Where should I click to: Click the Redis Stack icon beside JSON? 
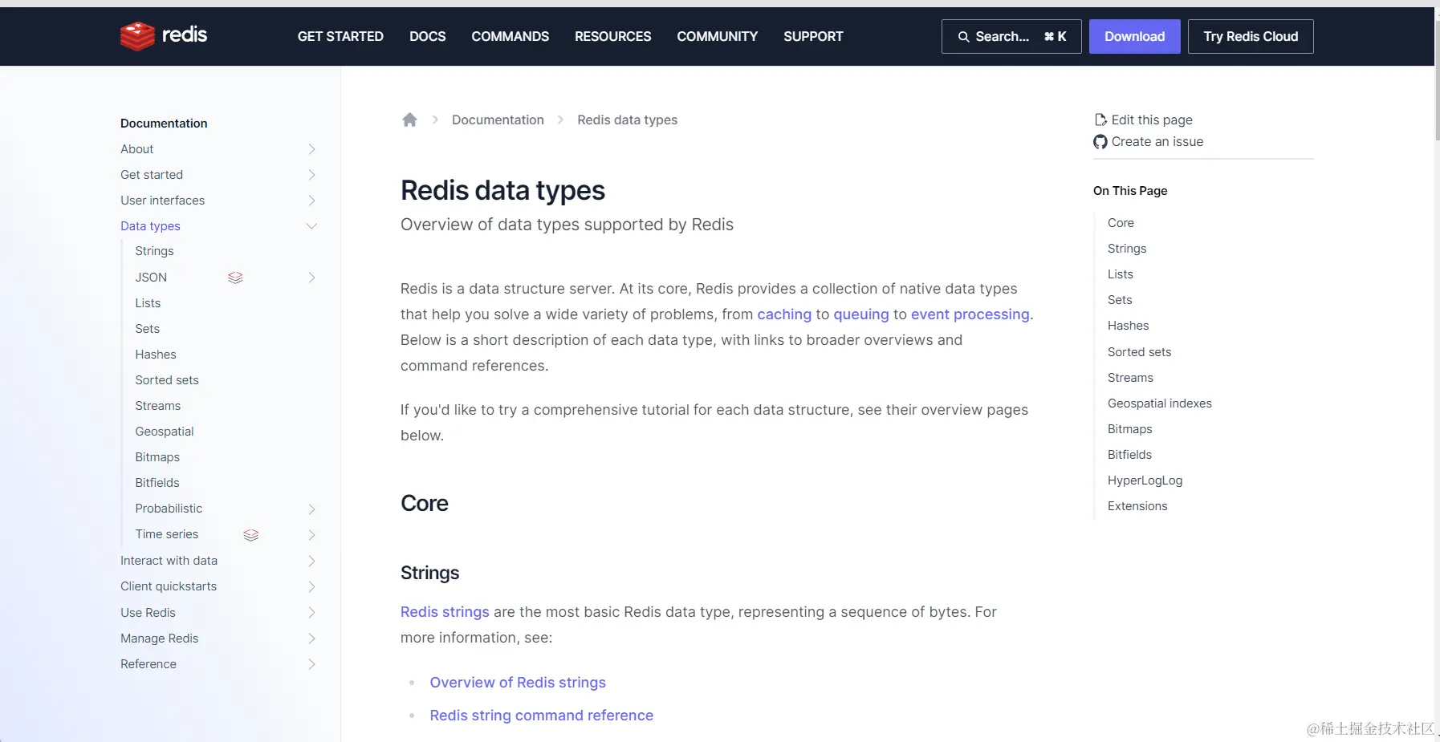(x=235, y=278)
